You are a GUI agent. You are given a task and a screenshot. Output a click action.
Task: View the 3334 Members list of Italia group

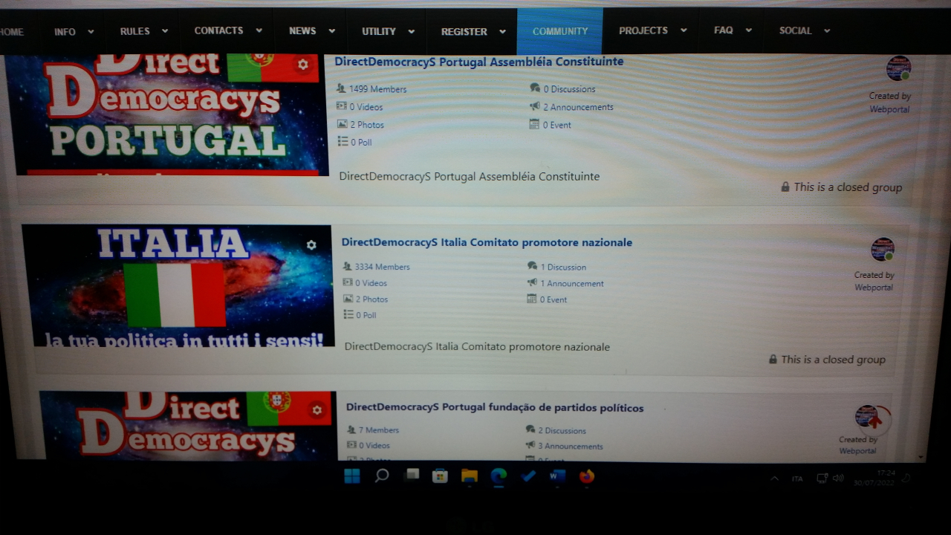point(382,267)
